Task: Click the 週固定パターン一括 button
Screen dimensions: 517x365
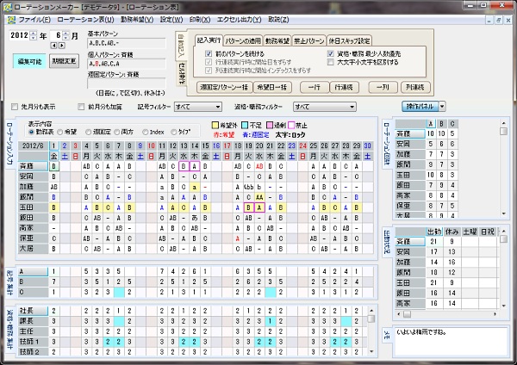Action: (224, 87)
